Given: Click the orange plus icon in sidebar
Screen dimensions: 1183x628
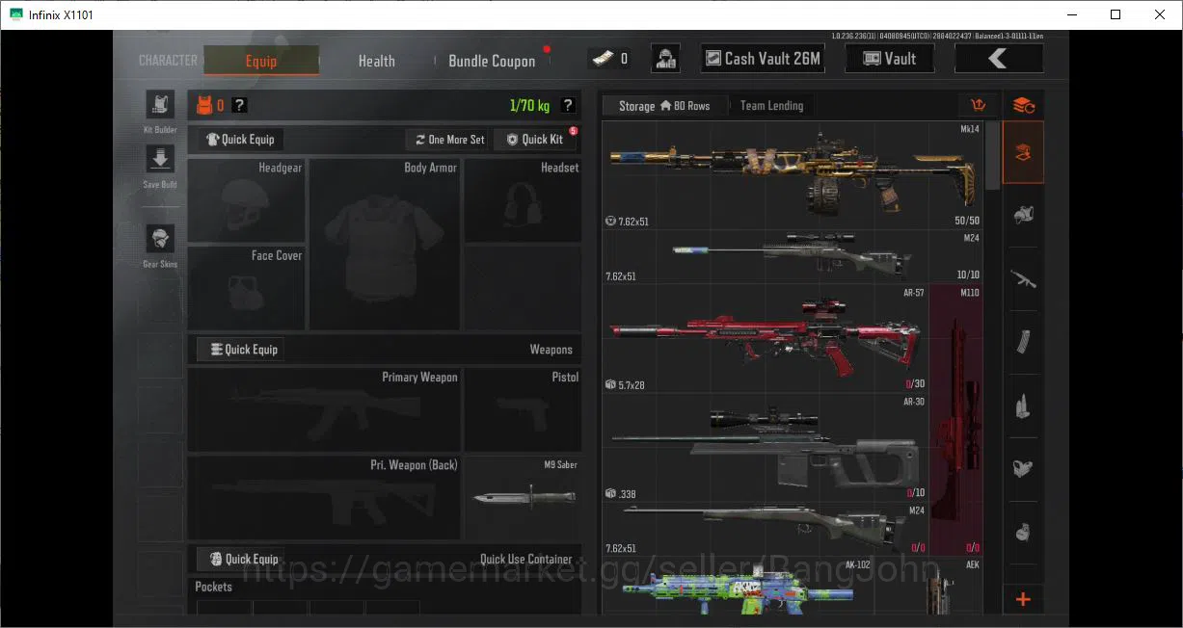Looking at the screenshot, I should click(1023, 599).
